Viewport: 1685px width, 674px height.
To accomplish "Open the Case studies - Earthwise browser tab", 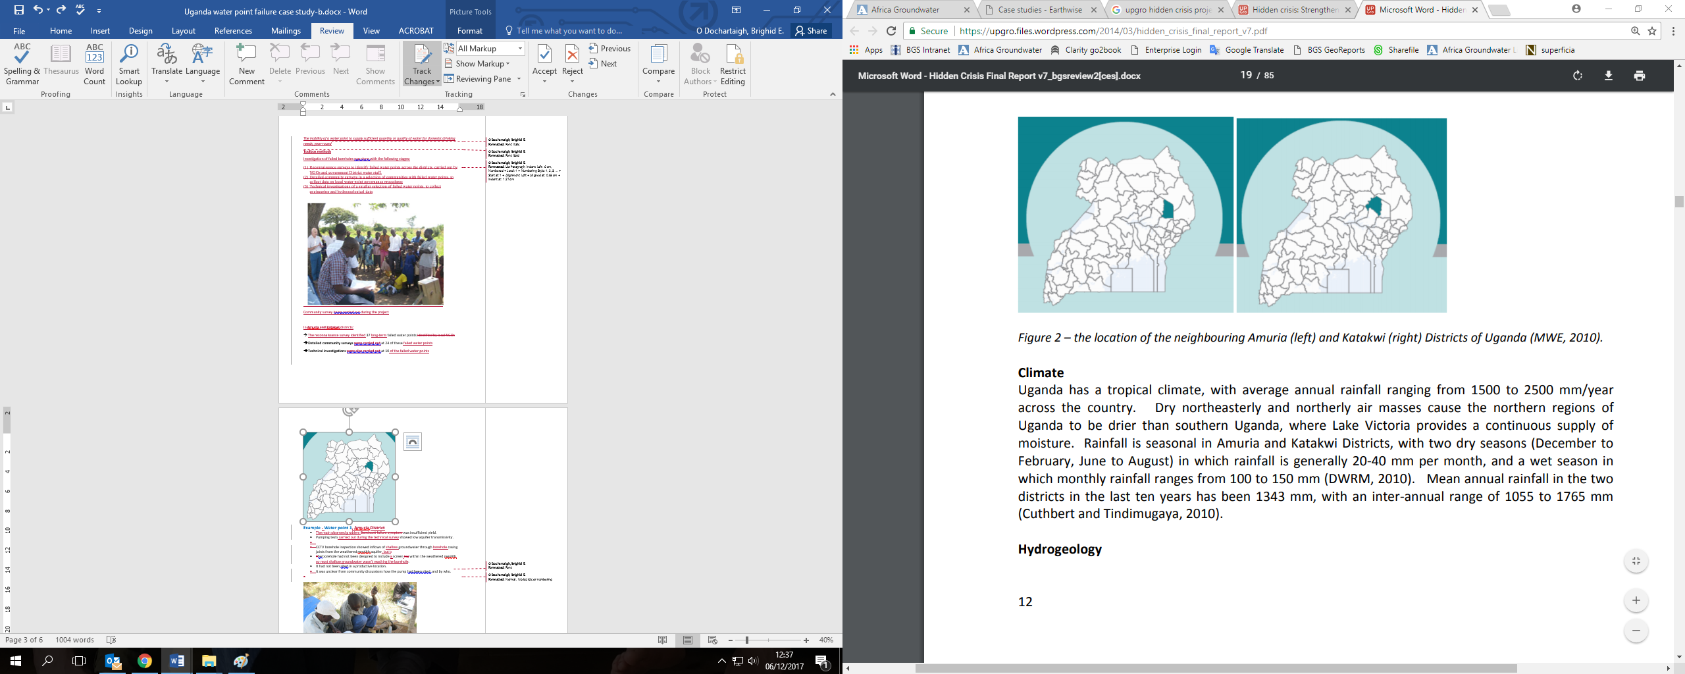I will point(1039,10).
